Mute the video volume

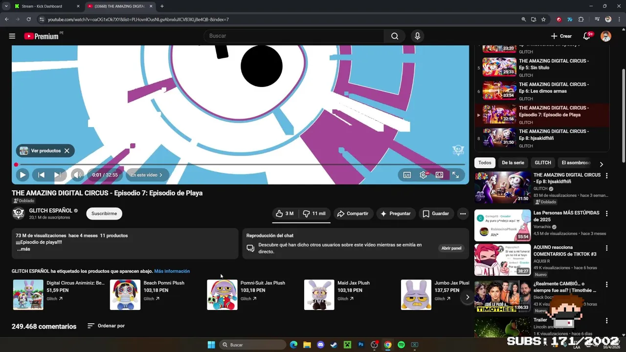(77, 175)
